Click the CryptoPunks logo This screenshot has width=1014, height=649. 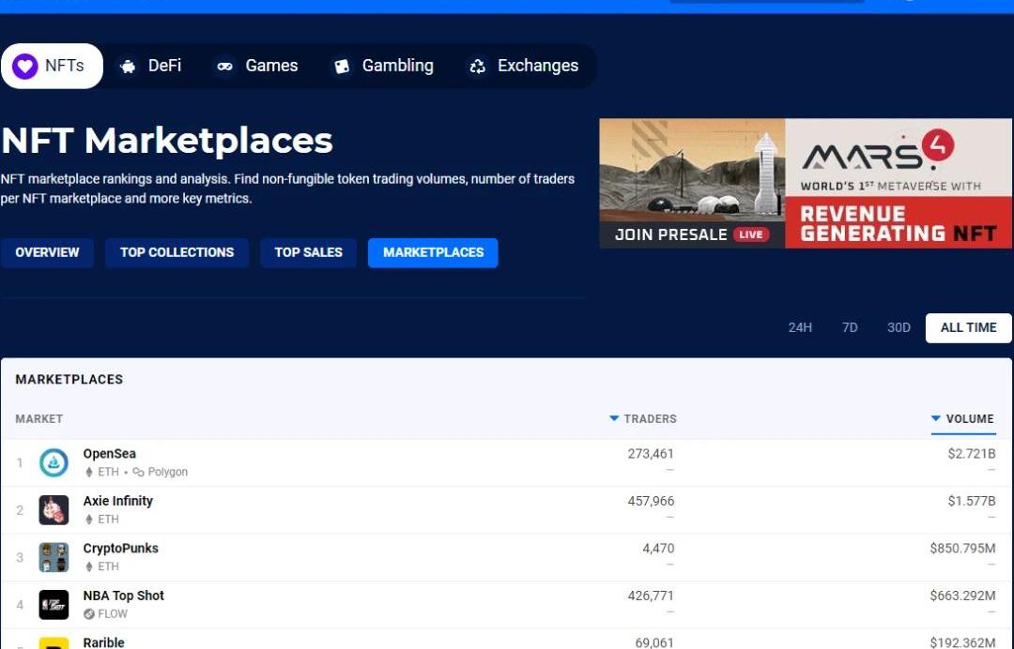click(x=54, y=557)
